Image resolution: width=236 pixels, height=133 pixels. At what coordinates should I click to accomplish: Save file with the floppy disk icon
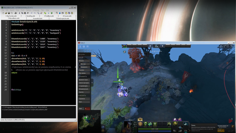click(x=9, y=13)
